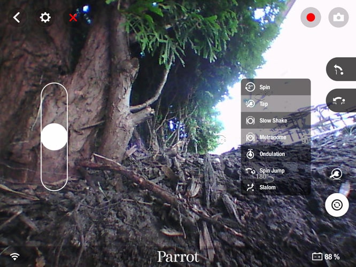356x267 pixels.
Task: Click the Tap icon in animations list
Action: click(250, 104)
